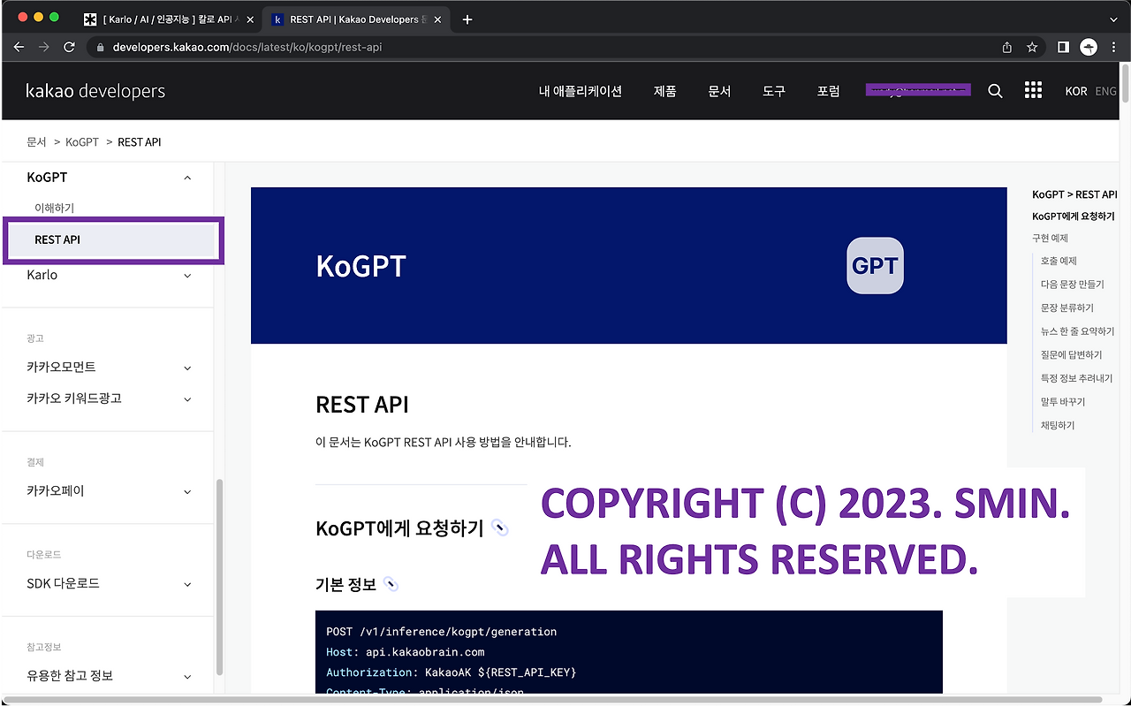The height and width of the screenshot is (706, 1131).
Task: Reload the page
Action: tap(69, 47)
